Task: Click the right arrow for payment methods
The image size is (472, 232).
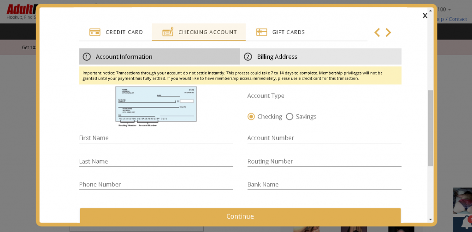Action: coord(388,33)
